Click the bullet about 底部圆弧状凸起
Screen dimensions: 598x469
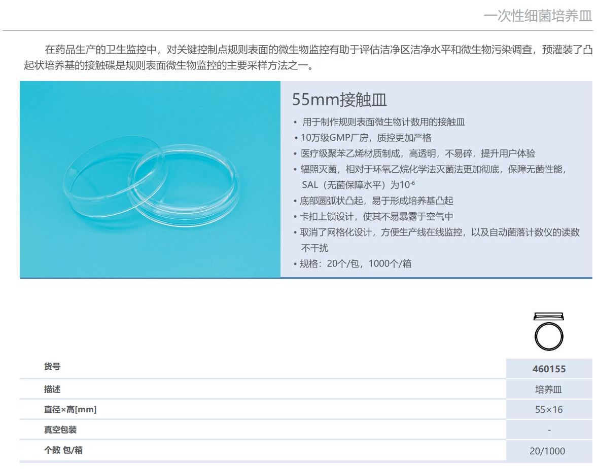pos(373,201)
